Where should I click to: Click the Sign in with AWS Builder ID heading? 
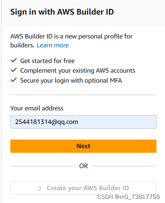point(62,12)
